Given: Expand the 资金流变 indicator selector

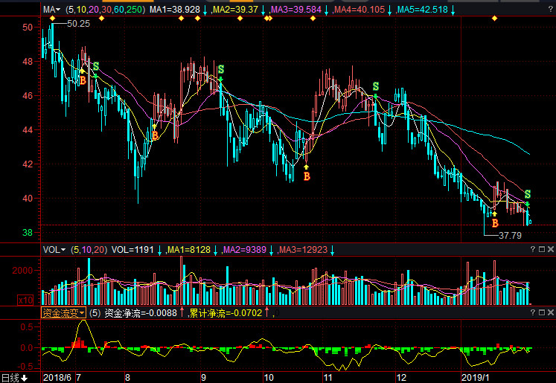Looking at the screenshot, I should point(63,313).
